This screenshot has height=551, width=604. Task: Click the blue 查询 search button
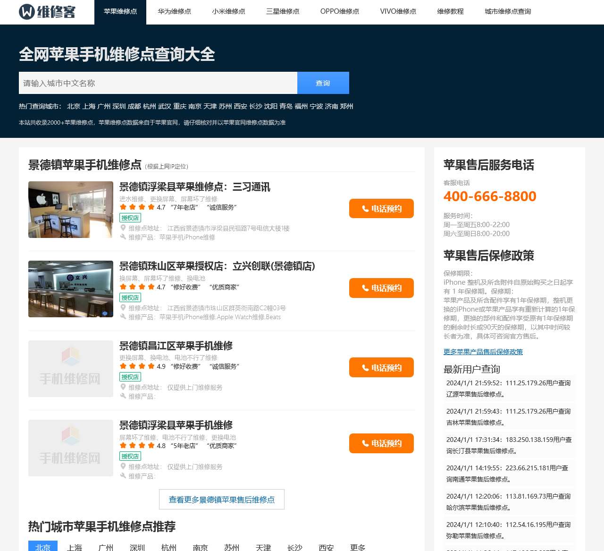(323, 83)
